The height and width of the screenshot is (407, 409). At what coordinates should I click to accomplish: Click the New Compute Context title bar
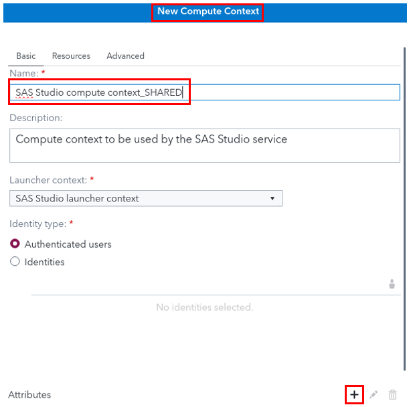(205, 13)
